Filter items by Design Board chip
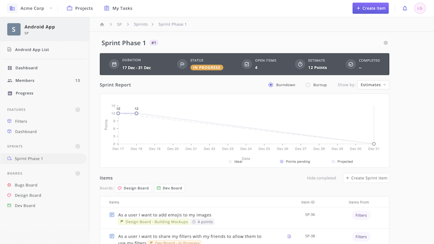Screen dimensions: 434x244 [134, 188]
